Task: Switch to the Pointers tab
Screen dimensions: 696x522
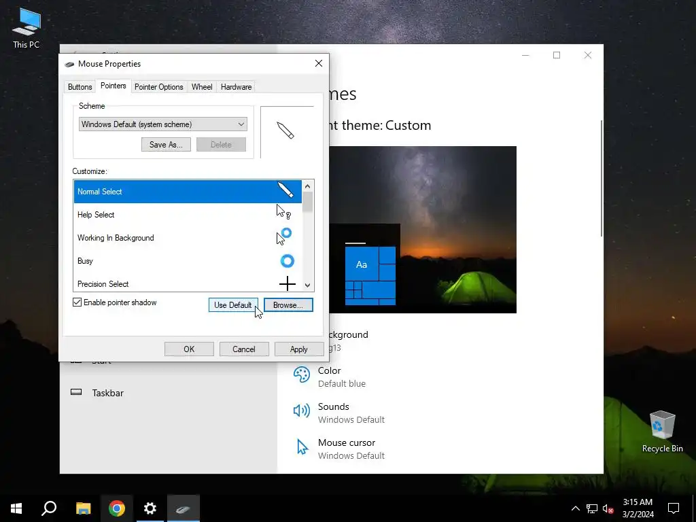Action: [x=114, y=86]
